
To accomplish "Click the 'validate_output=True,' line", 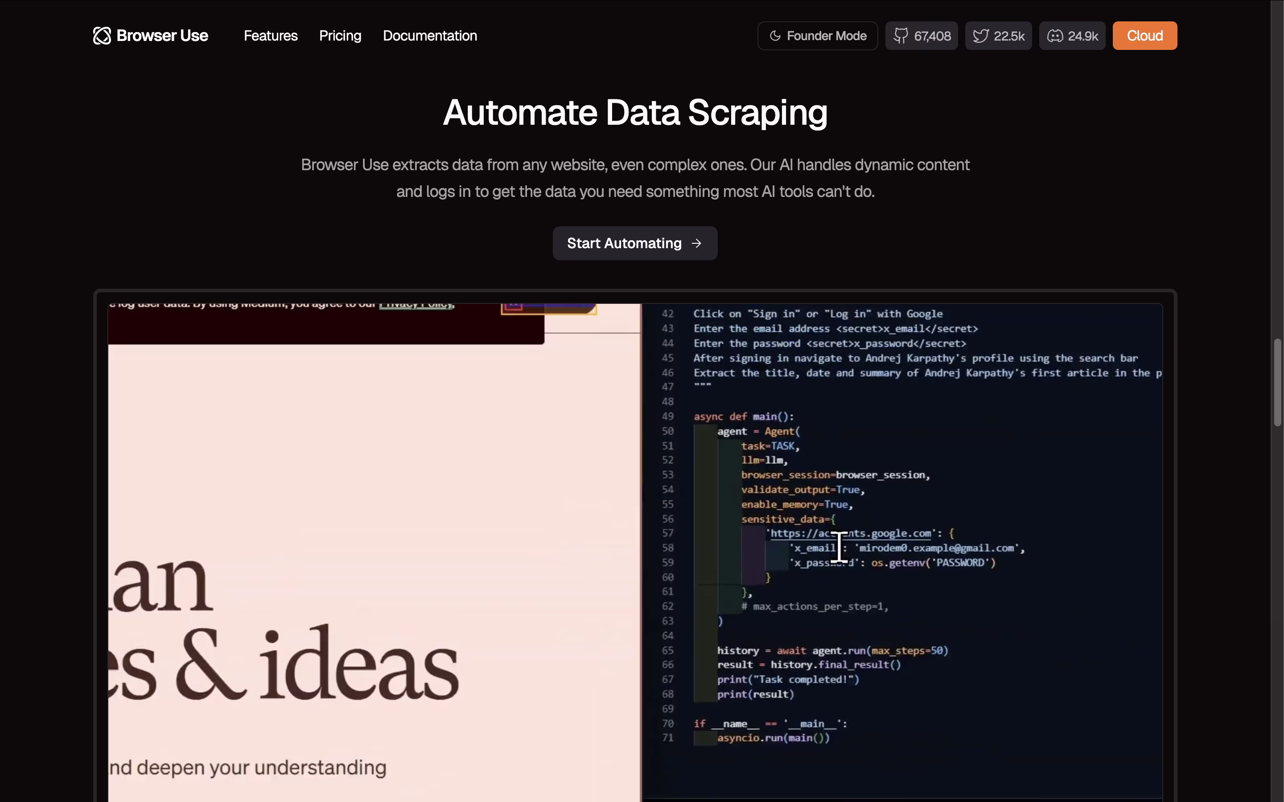I will point(803,490).
